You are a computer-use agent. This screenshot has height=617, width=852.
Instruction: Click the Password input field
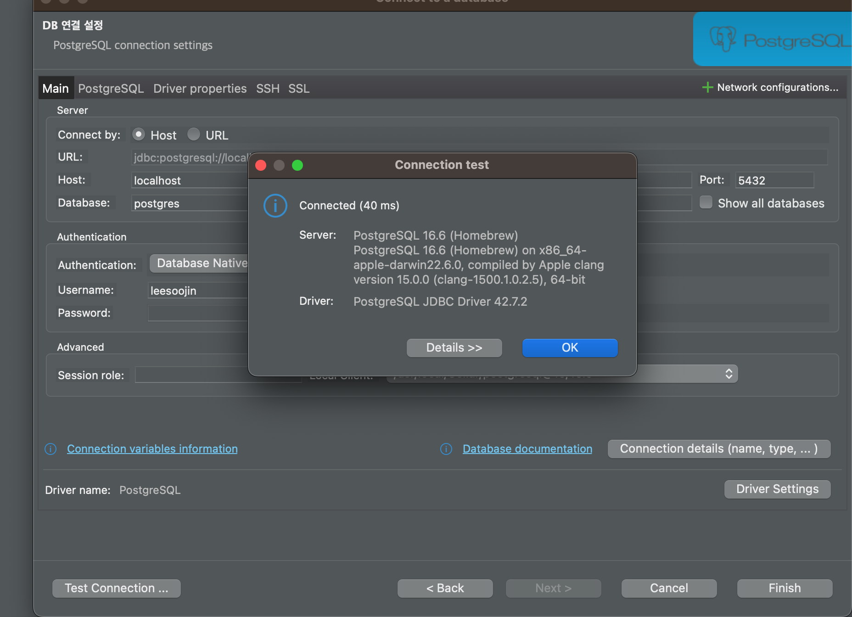(198, 314)
